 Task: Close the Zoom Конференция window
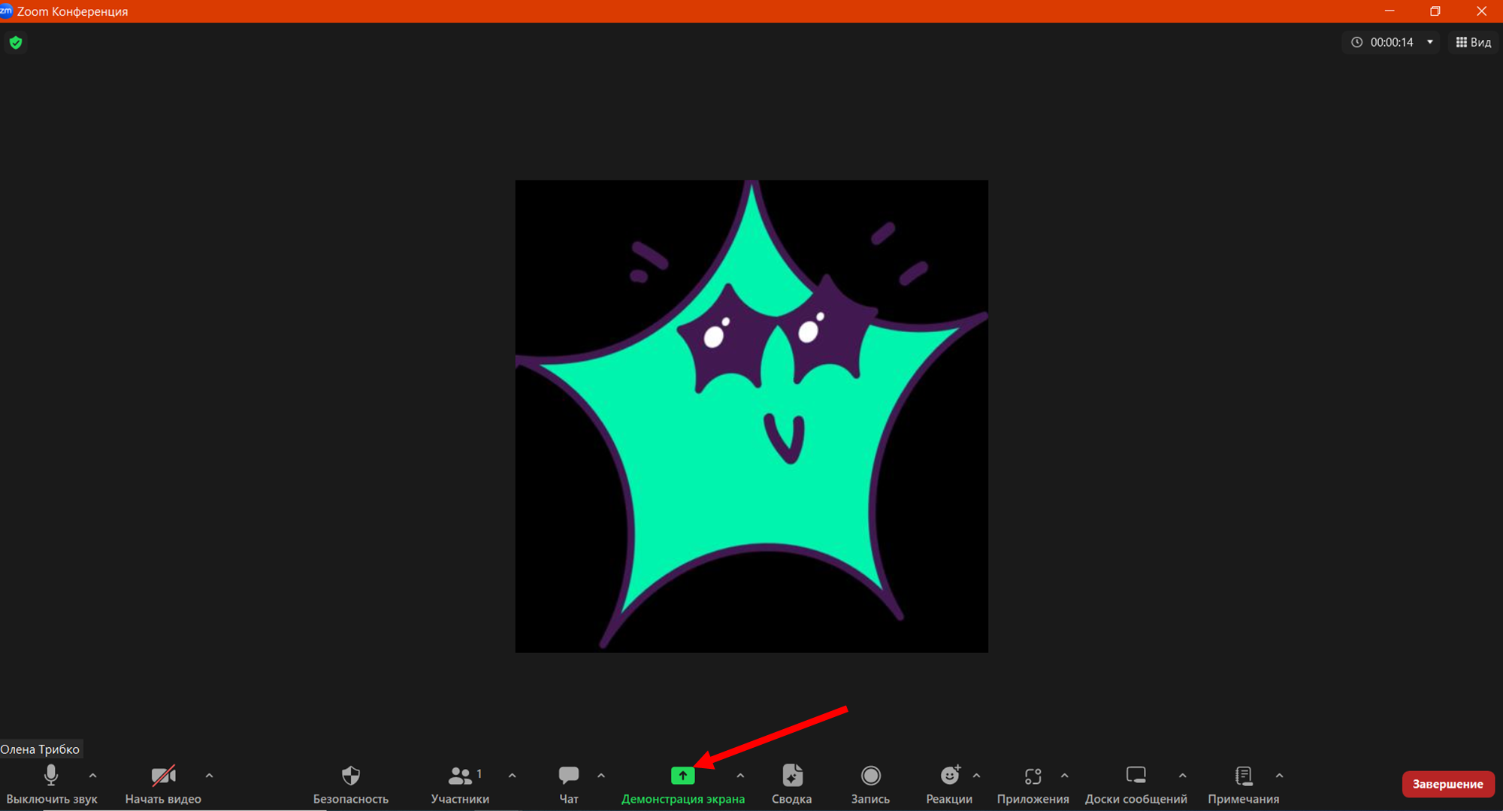tap(1481, 11)
